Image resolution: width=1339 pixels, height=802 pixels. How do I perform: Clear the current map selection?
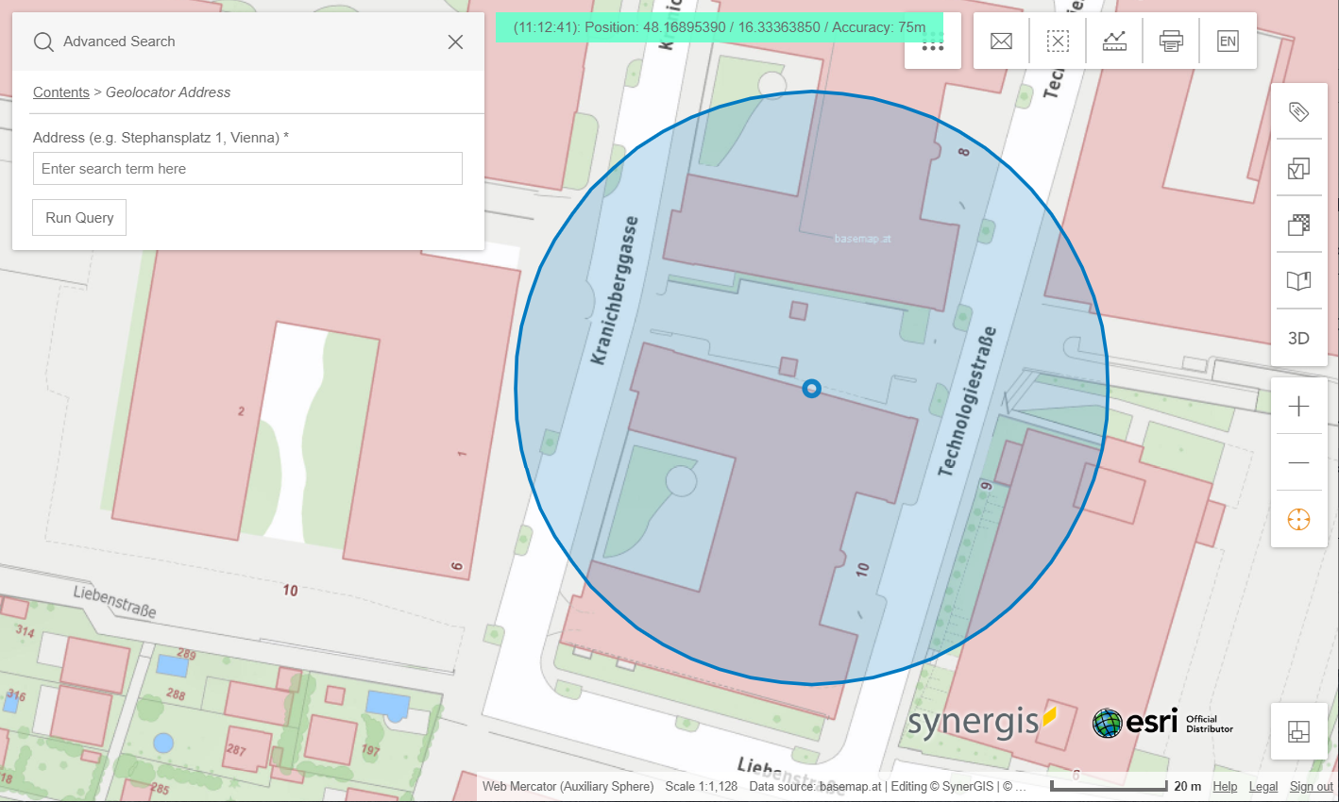coord(1058,41)
